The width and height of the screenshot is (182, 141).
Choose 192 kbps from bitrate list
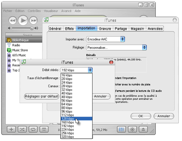click(76, 126)
